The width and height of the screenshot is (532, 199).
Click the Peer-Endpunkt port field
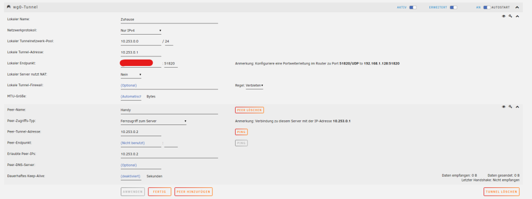coord(171,143)
